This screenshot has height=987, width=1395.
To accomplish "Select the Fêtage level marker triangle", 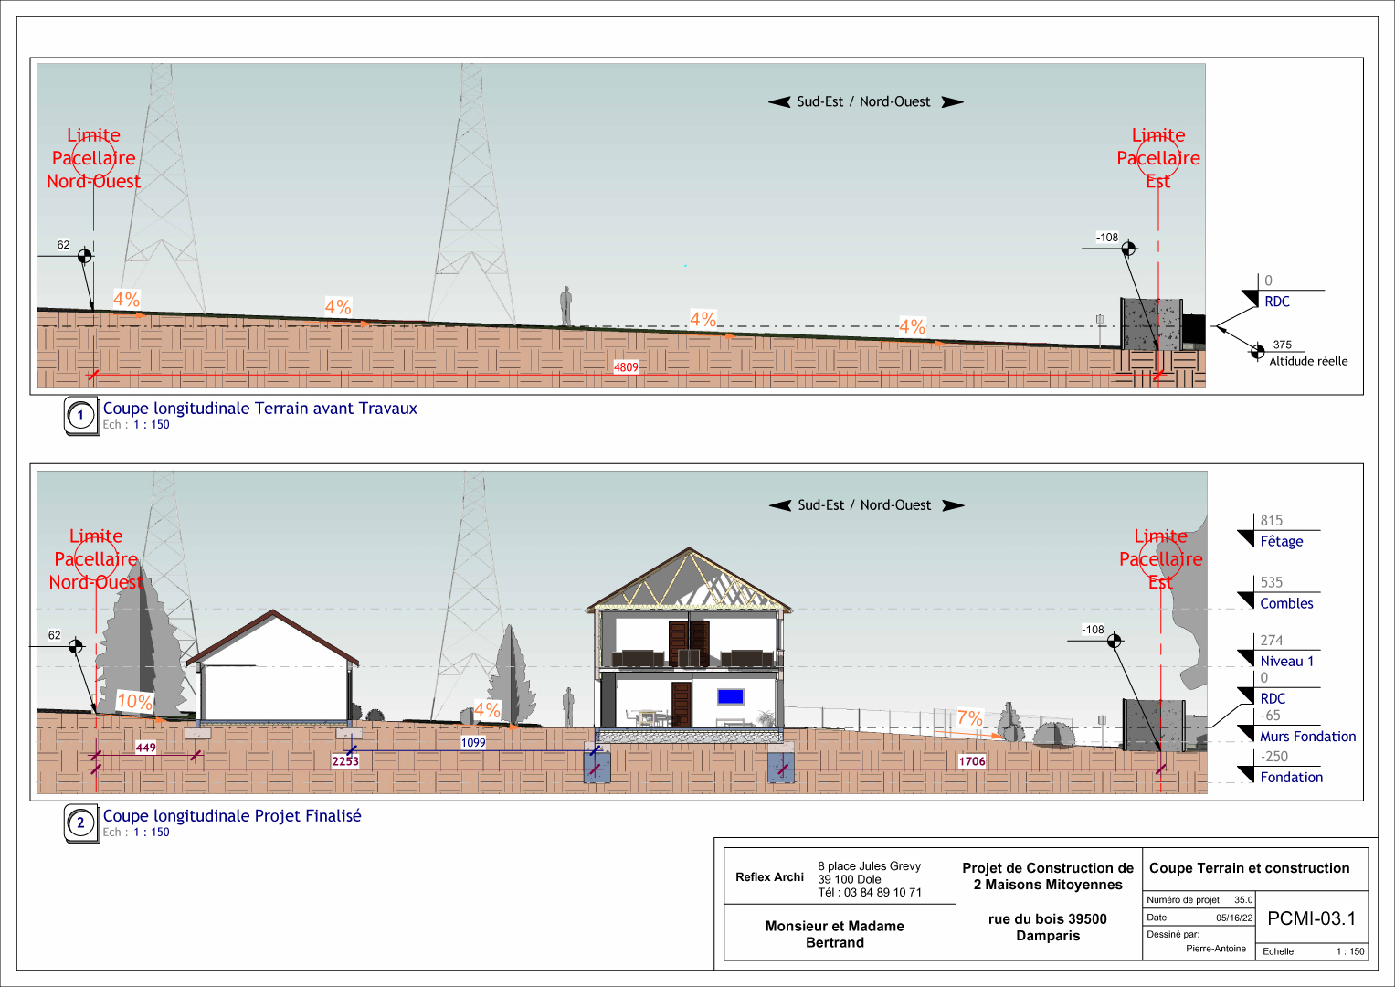I will (1246, 538).
